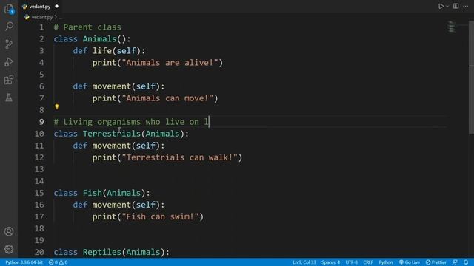
Task: Click 'def movement(self):' on line 6
Action: point(118,86)
